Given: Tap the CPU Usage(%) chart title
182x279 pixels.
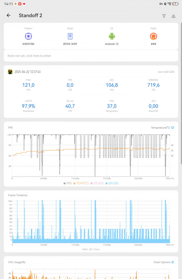Looking at the screenshot, I should [x=17, y=262].
